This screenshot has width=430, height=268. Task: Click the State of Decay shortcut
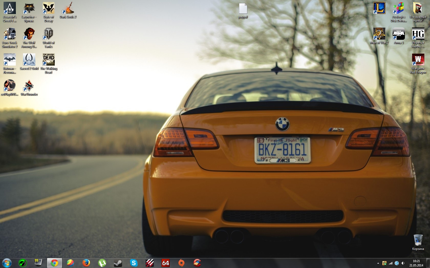[49, 12]
